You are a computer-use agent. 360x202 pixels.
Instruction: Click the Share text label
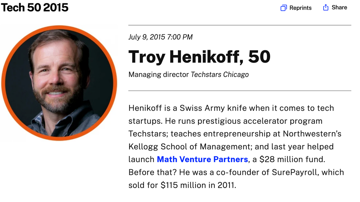tap(339, 7)
